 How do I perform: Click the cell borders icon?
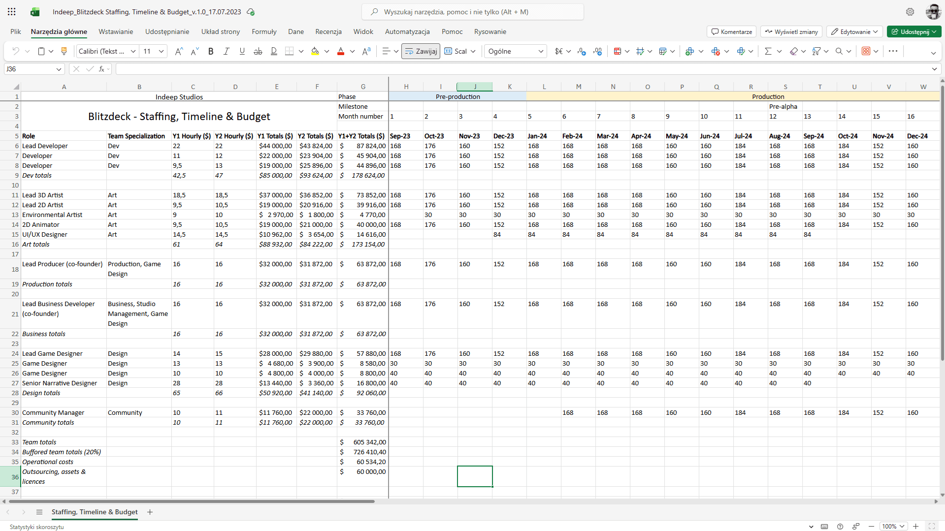click(x=290, y=51)
